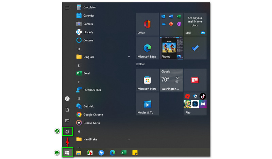
Task: Launch Clockify from the app list
Action: (x=88, y=32)
